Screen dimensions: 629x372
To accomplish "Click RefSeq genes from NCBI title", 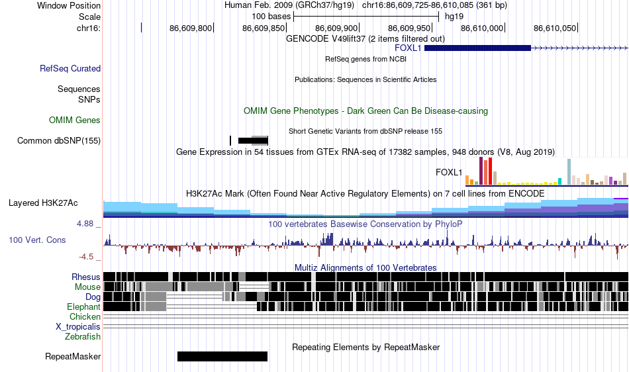I will 365,60.
